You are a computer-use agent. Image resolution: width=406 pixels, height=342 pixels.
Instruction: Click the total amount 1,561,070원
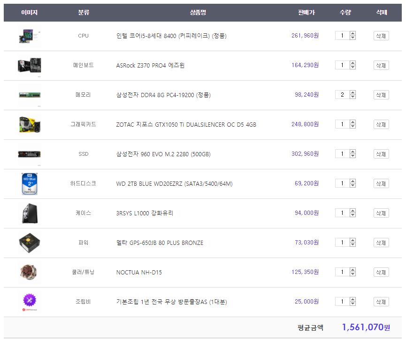(366, 327)
